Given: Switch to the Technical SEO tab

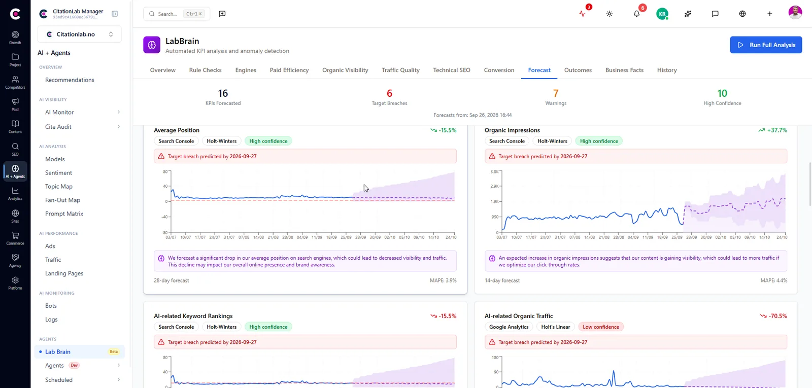Looking at the screenshot, I should (452, 70).
